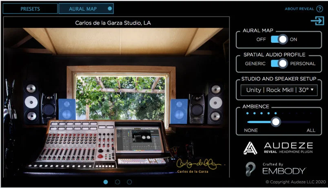Select the second studio page dot
The image size is (328, 188).
pos(117,182)
